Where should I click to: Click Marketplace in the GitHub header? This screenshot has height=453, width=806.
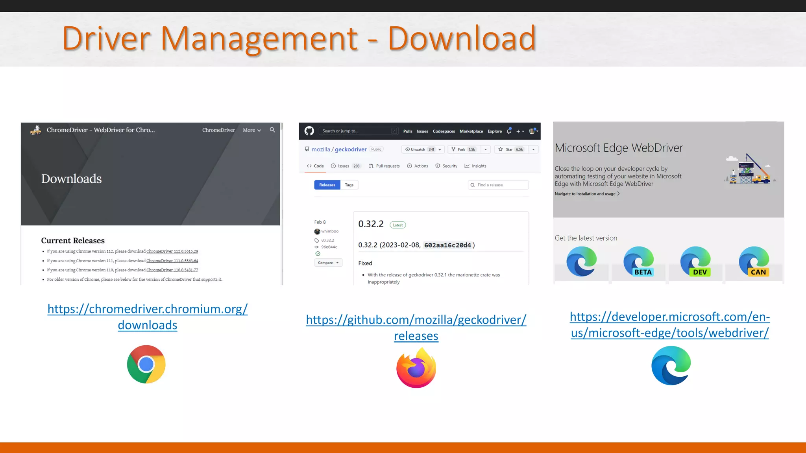pos(471,131)
